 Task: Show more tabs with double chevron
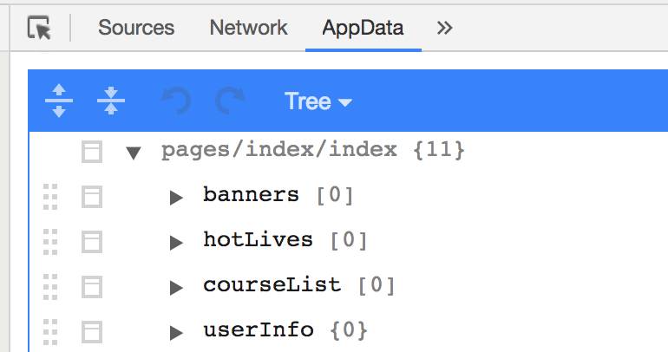[x=445, y=28]
